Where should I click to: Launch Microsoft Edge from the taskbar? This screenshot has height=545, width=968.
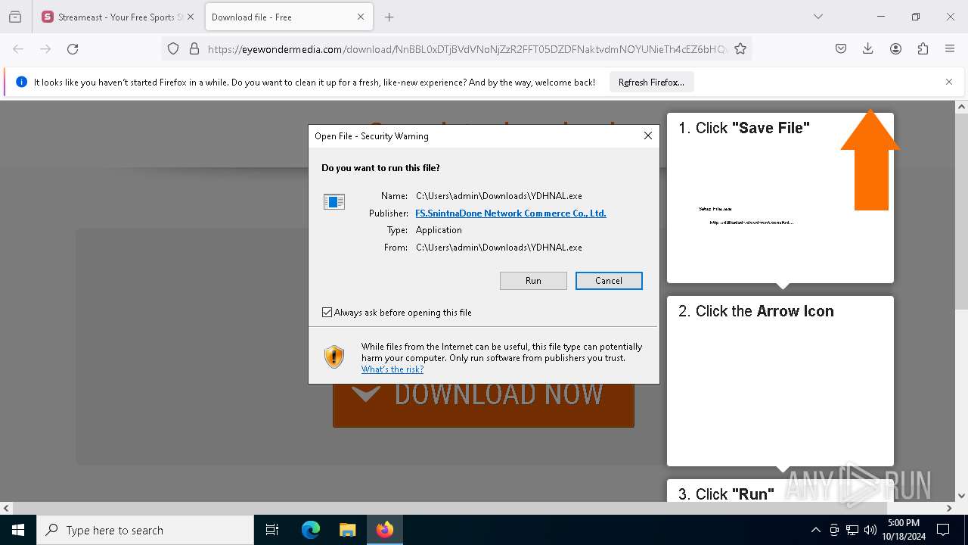tap(311, 530)
